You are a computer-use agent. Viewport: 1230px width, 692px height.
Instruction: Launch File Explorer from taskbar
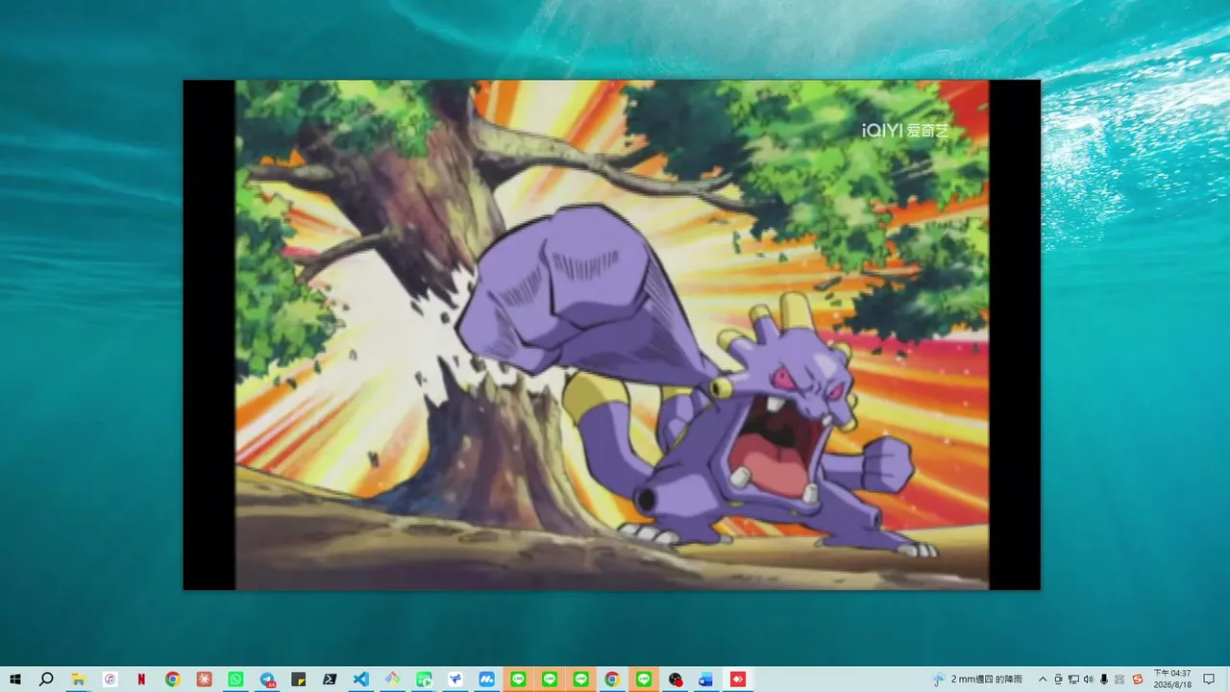78,679
